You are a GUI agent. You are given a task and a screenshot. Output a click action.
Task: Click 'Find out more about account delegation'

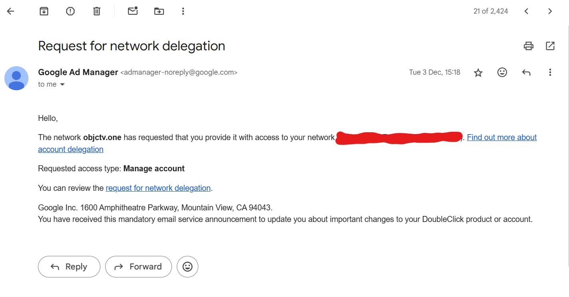click(x=502, y=137)
